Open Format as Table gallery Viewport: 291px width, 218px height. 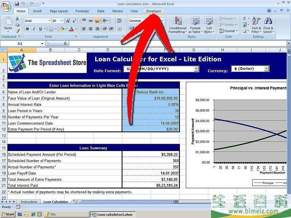pyautogui.click(x=195, y=25)
